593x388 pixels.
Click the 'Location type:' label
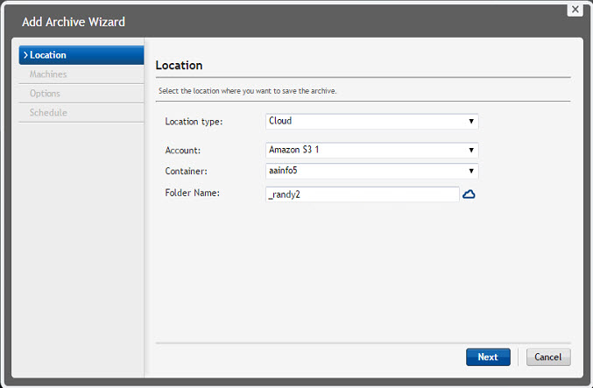tap(194, 122)
